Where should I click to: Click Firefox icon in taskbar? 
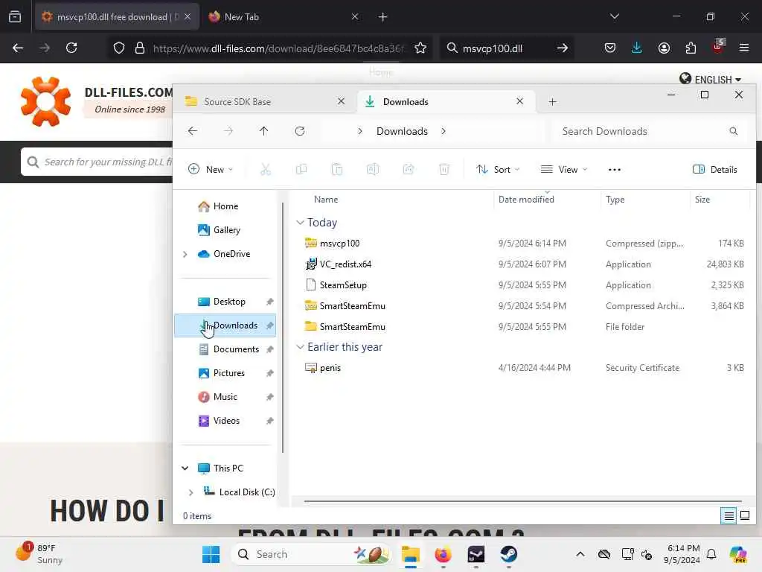tap(444, 554)
